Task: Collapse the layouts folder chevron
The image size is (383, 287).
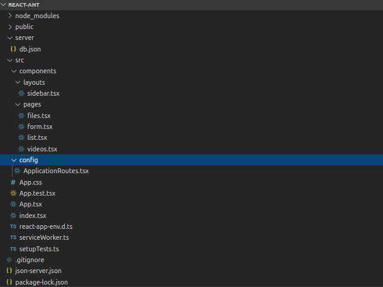Action: [18, 82]
